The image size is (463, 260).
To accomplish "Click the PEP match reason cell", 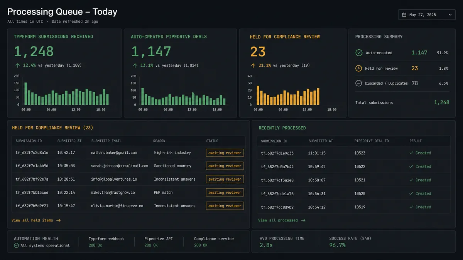I will click(x=164, y=193).
